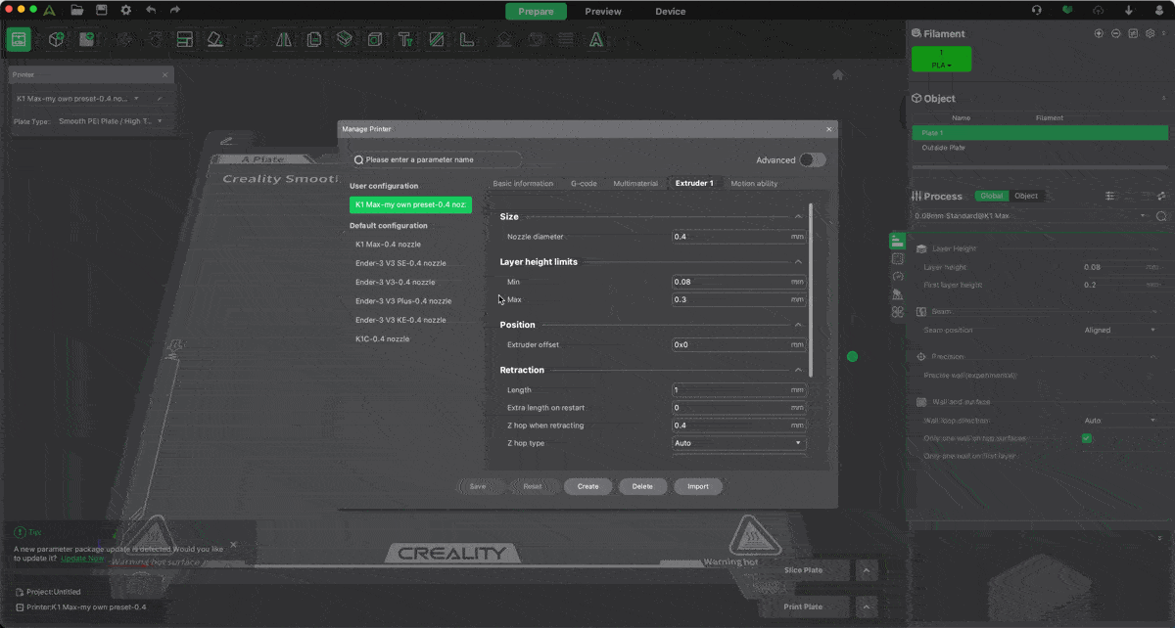
Task: Click the add filament plus icon
Action: 1099,33
